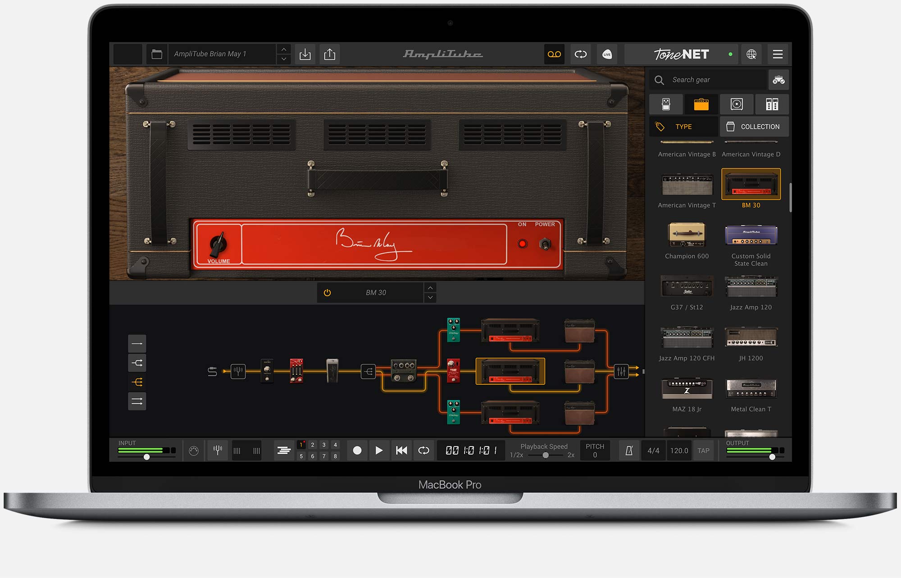Select the stomp pedals gear tab
Image resolution: width=901 pixels, height=578 pixels.
tap(666, 105)
